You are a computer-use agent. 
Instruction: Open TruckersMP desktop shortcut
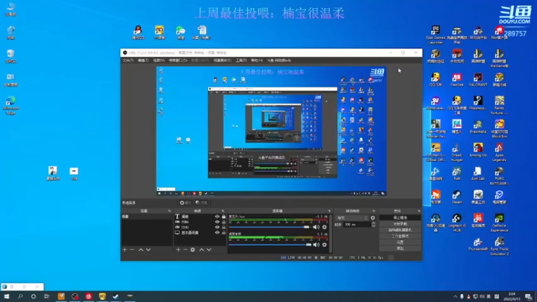(478, 244)
